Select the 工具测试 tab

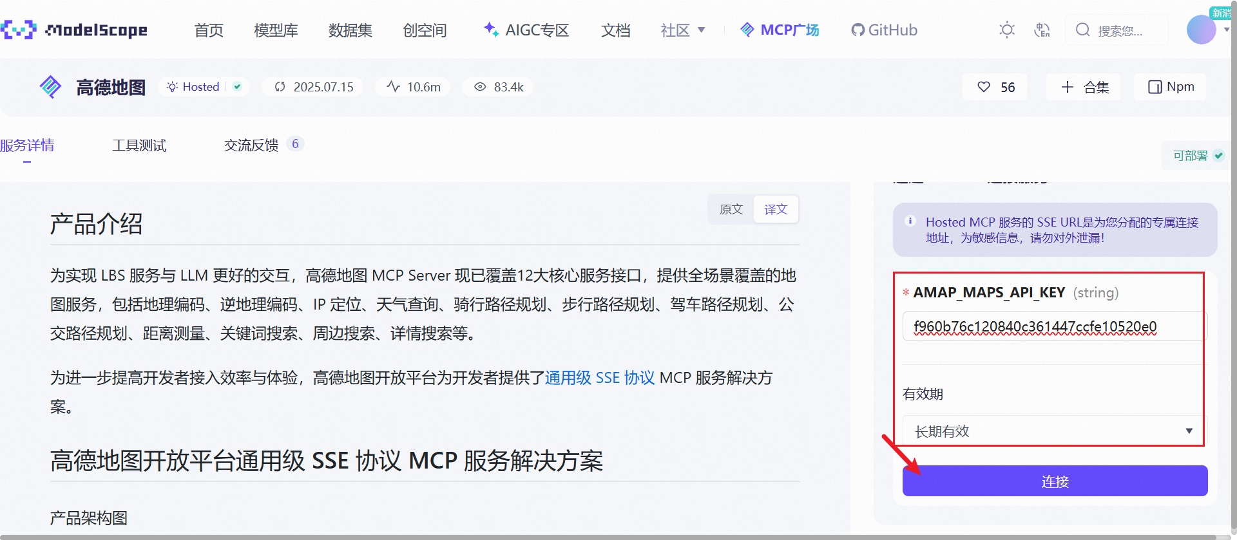point(139,145)
